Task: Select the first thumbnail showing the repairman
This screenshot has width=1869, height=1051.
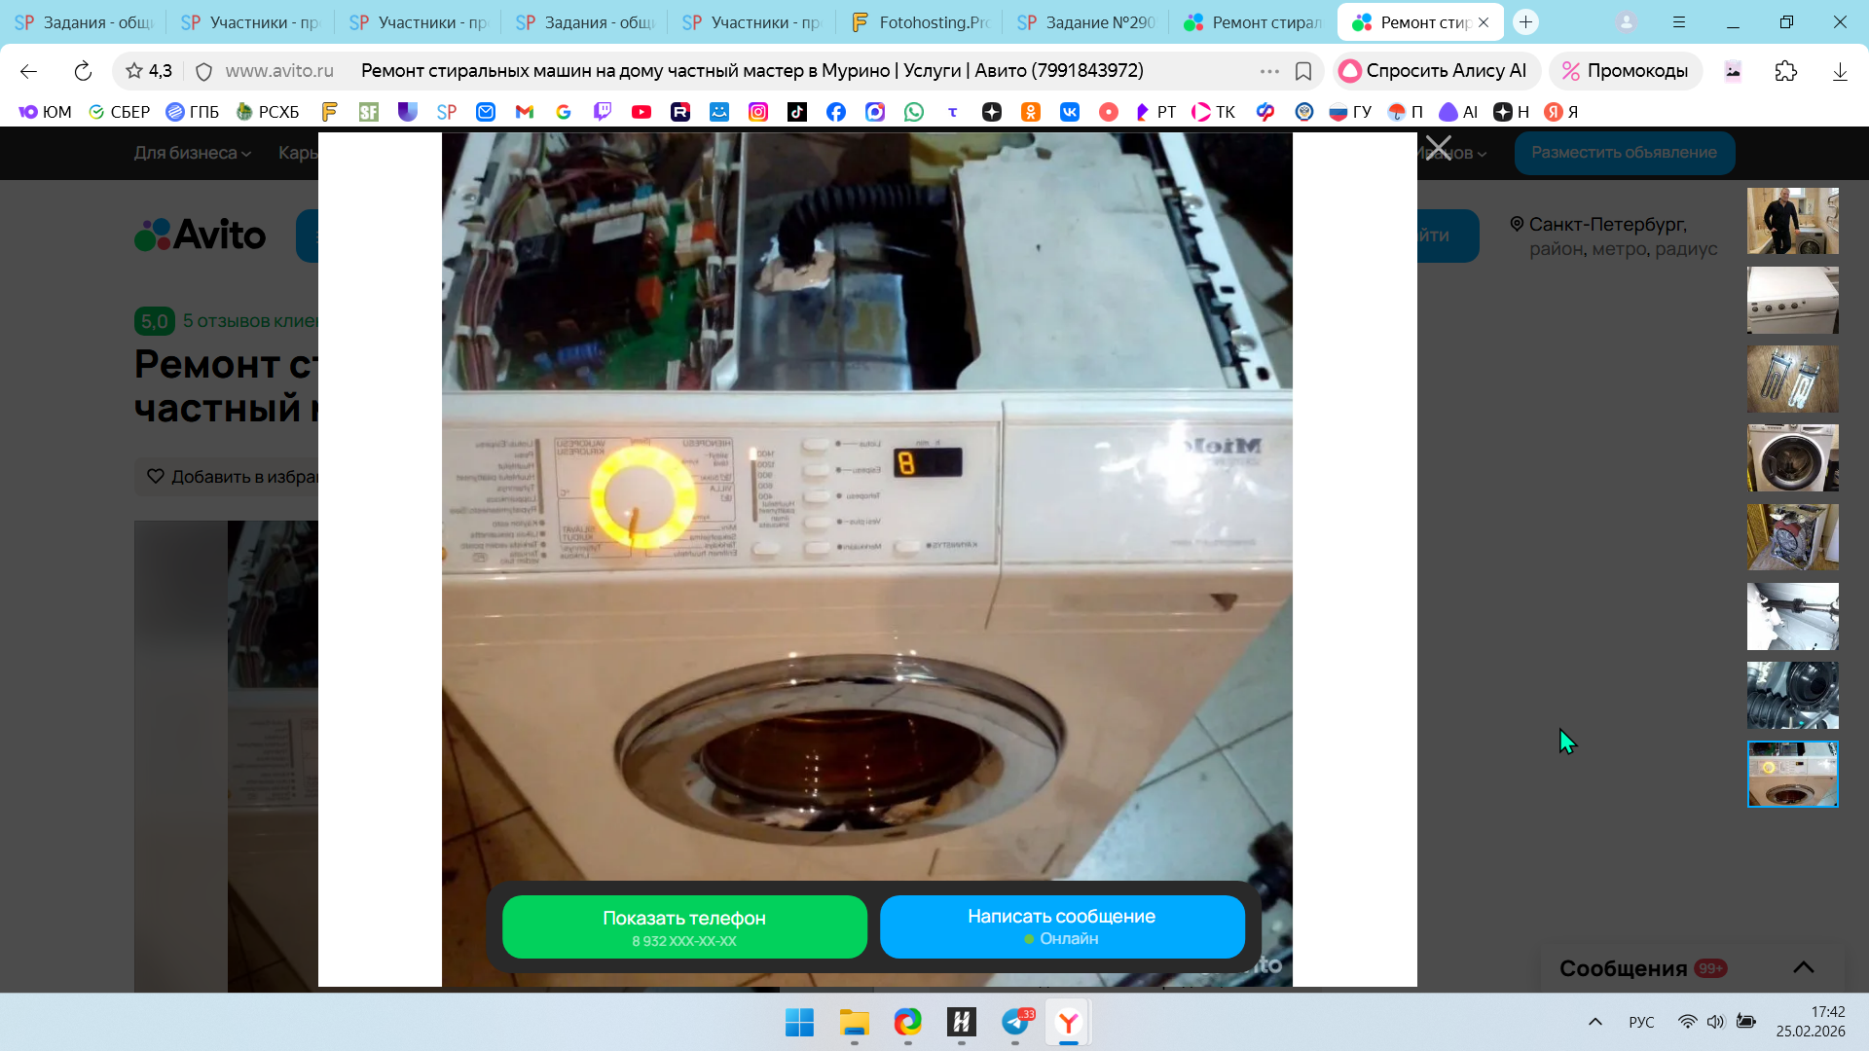Action: pyautogui.click(x=1792, y=221)
